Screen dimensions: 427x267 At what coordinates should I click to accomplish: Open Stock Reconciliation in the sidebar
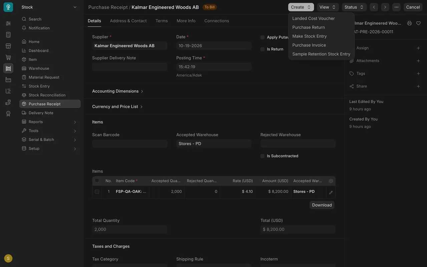point(50,95)
